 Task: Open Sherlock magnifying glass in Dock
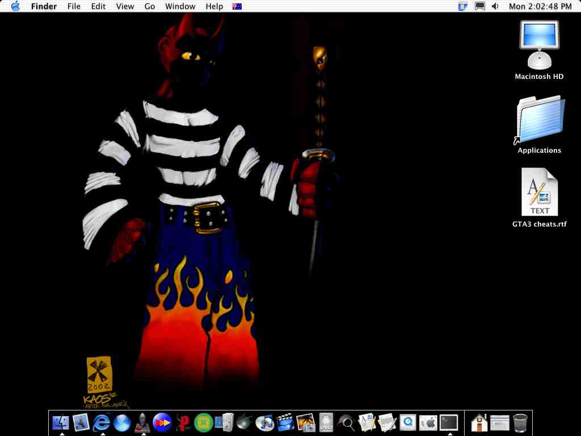(x=347, y=422)
